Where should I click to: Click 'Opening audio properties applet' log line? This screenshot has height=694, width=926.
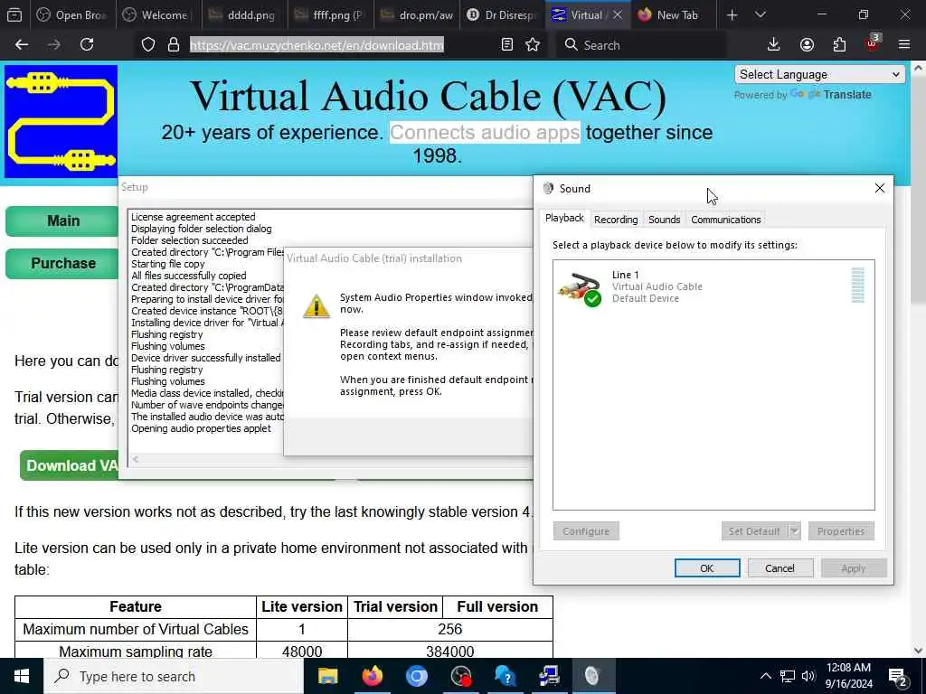(201, 428)
